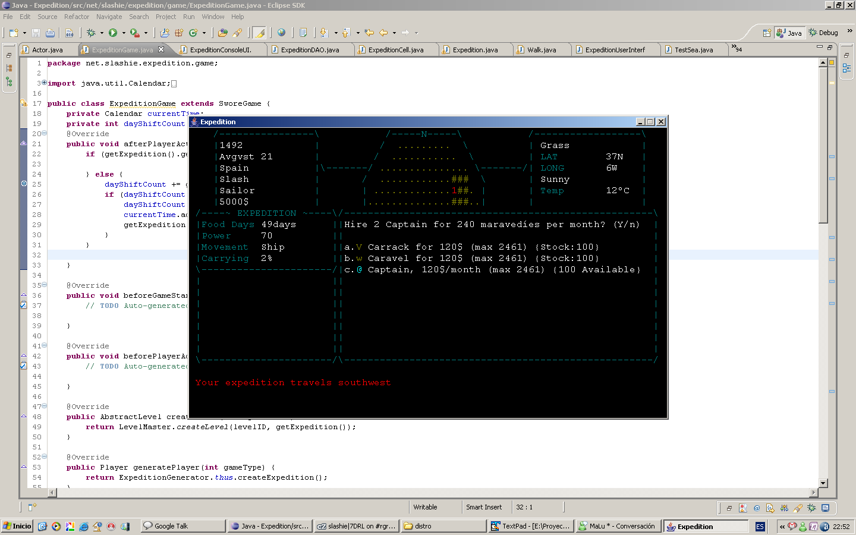
Task: Open the Outline fast view icon
Action: pos(846,68)
